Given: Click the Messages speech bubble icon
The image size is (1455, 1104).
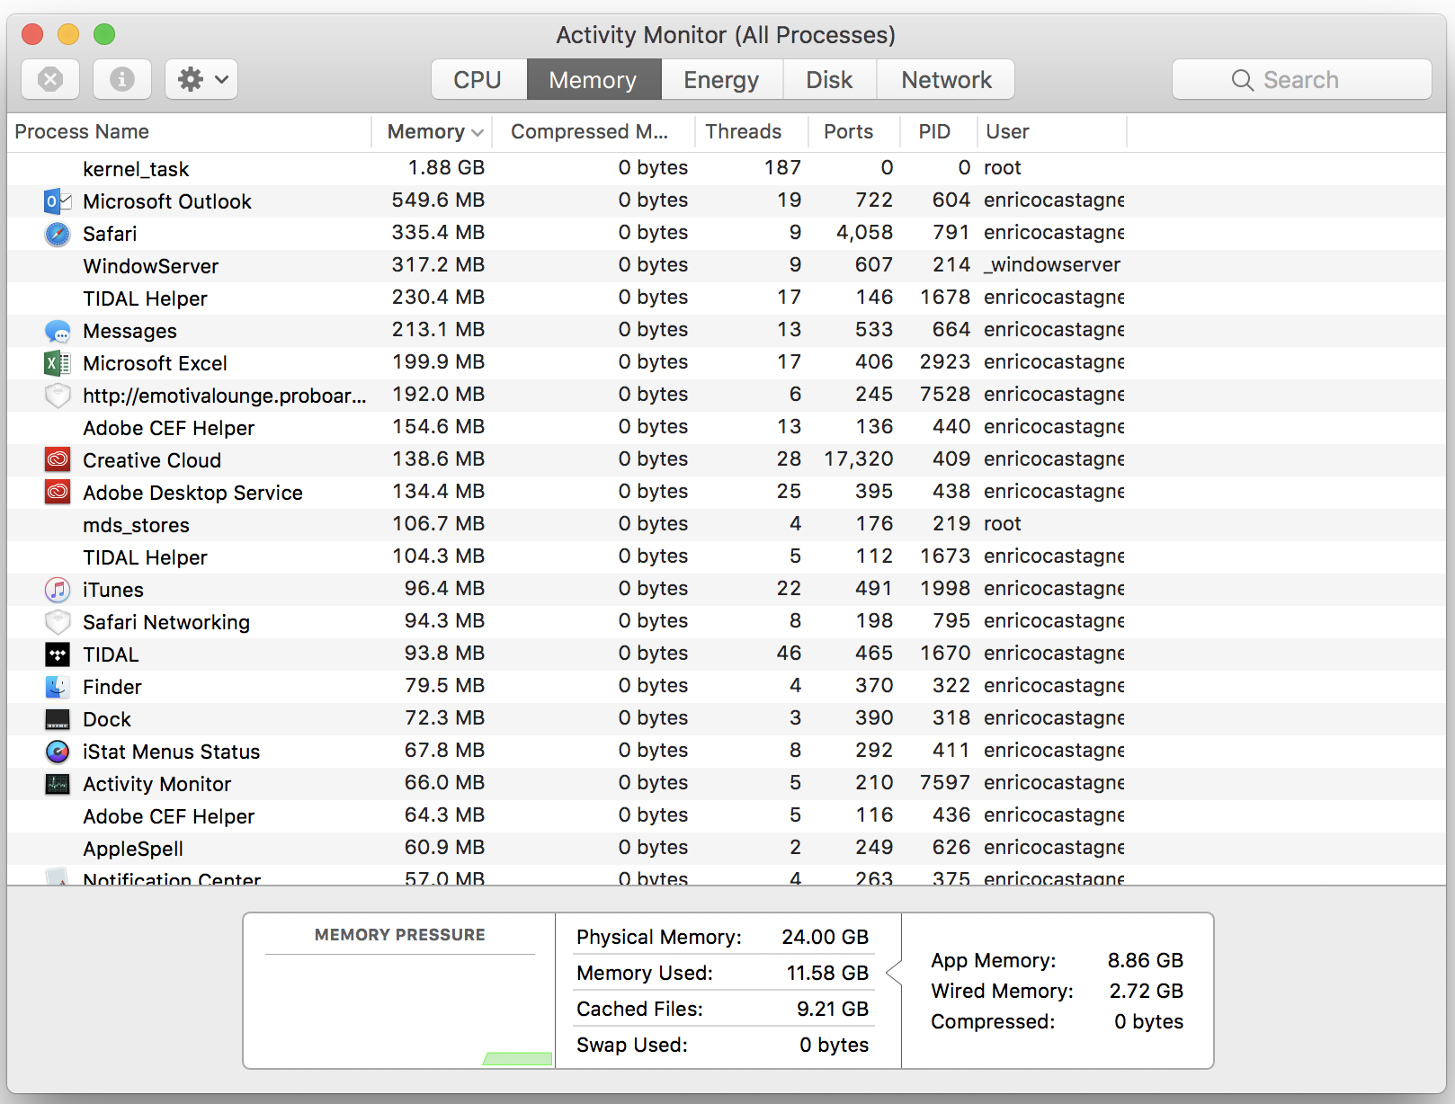Looking at the screenshot, I should (x=58, y=331).
